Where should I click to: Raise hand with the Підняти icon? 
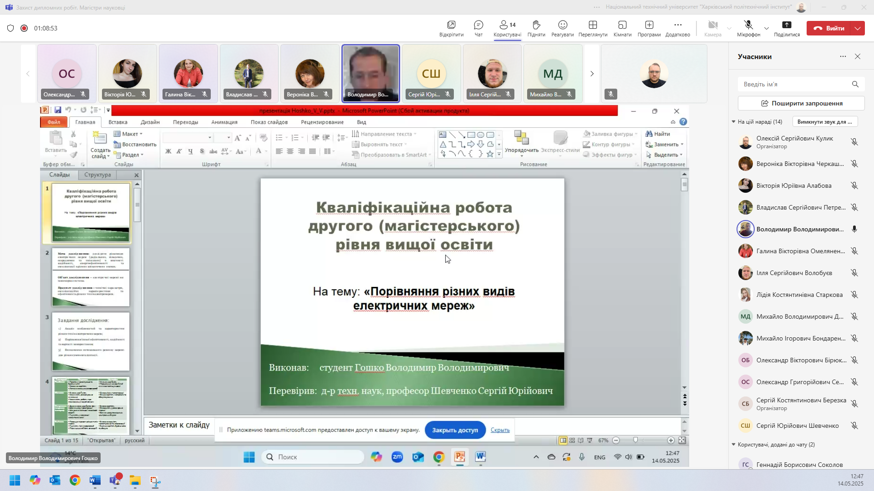pyautogui.click(x=536, y=28)
